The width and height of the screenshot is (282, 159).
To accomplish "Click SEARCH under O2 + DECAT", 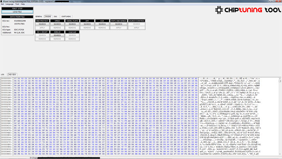I will pyautogui.click(x=42, y=35).
